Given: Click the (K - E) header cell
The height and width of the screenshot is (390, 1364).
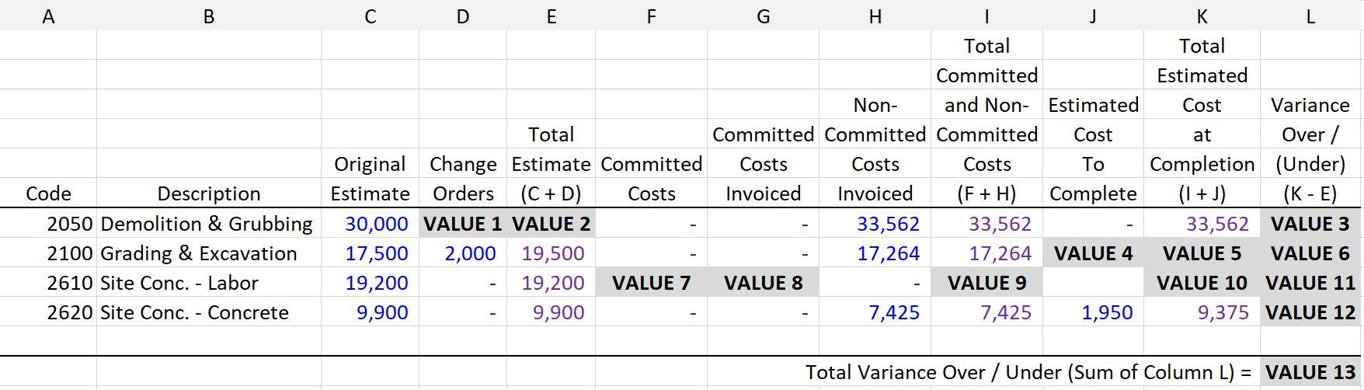Looking at the screenshot, I should pyautogui.click(x=1311, y=193).
